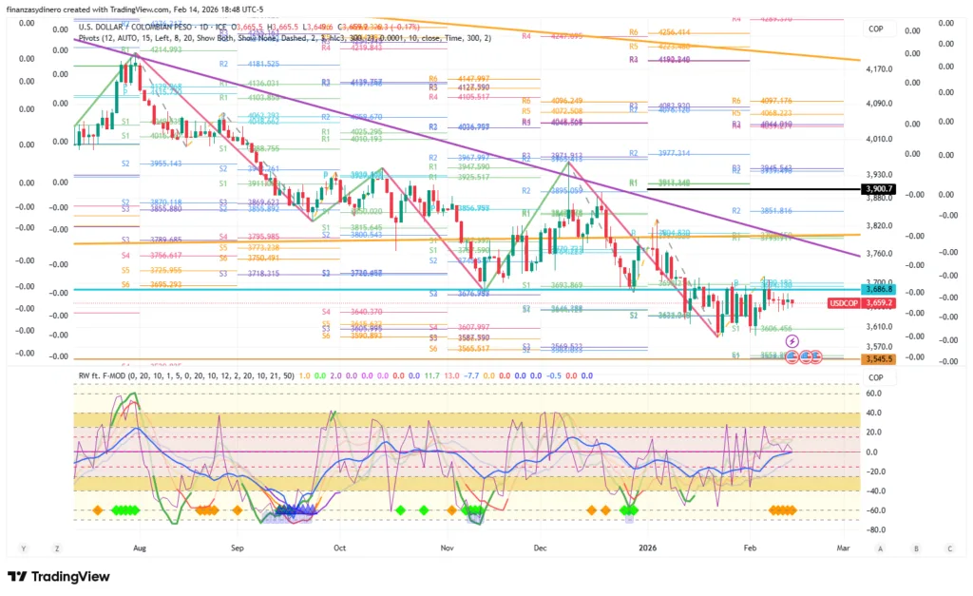The image size is (973, 596).
Task: Click the black 3,900.7 price axis label
Action: tap(876, 189)
